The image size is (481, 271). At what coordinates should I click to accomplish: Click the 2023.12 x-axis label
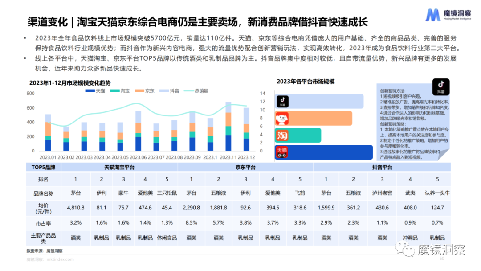[x=246, y=157]
